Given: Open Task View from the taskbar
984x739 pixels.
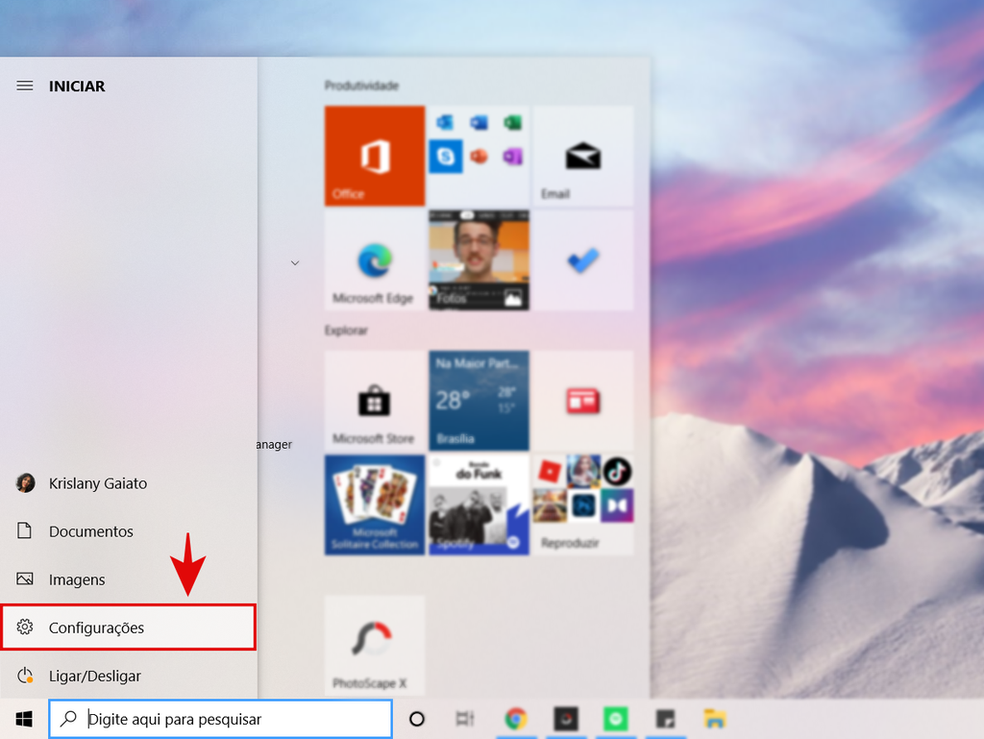Looking at the screenshot, I should [x=465, y=719].
